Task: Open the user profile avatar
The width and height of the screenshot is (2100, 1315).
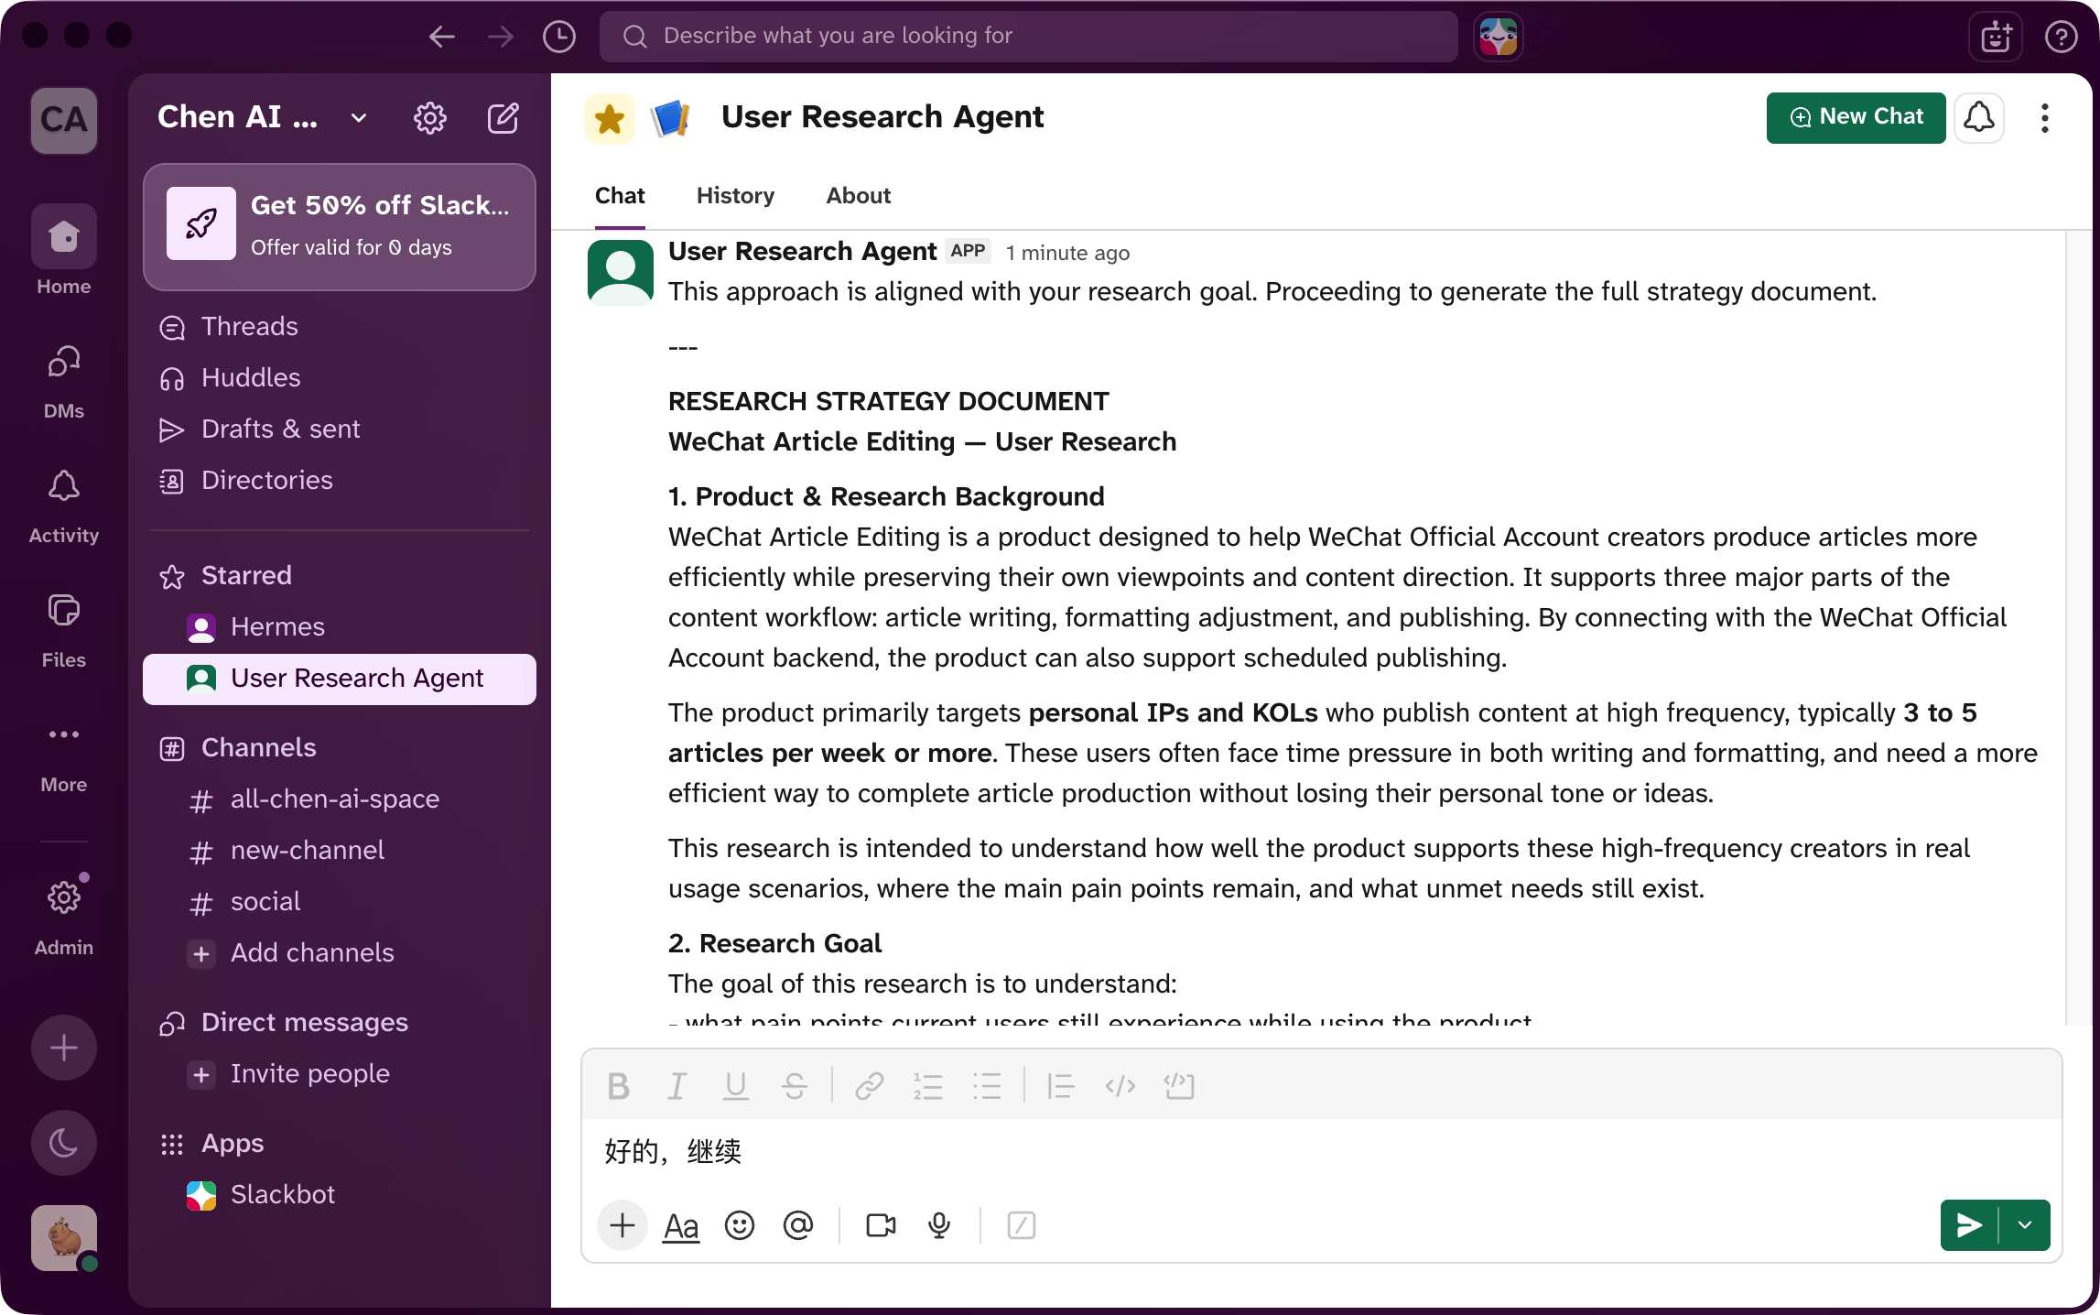Action: (x=64, y=1238)
